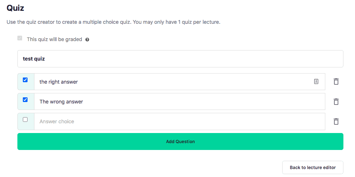
Task: Click the 'This quiz will be graded' label
Action: (x=54, y=39)
